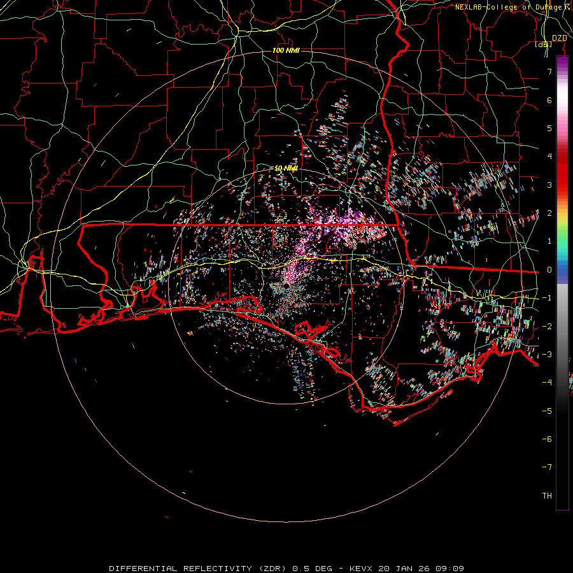Click the -5 value on the color scale

click(547, 411)
